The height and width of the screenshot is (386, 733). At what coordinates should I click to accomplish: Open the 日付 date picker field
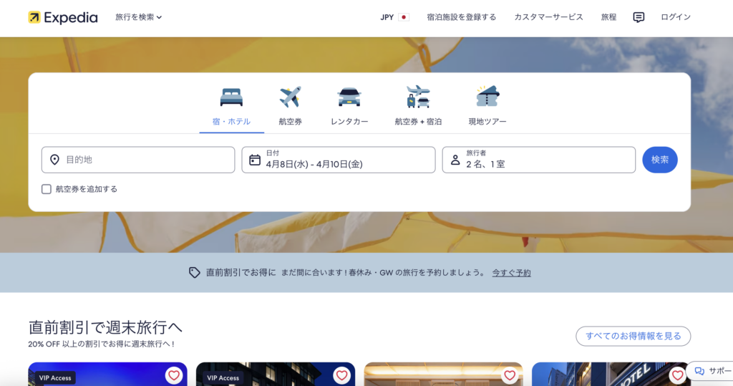click(338, 160)
